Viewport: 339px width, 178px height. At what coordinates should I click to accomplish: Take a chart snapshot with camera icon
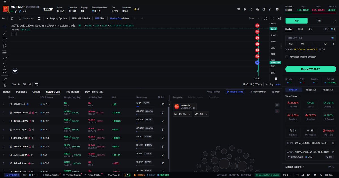279,18
